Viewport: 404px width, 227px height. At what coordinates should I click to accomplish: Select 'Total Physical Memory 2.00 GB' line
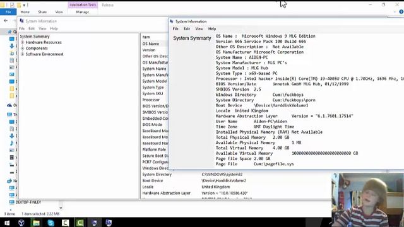pos(252,137)
